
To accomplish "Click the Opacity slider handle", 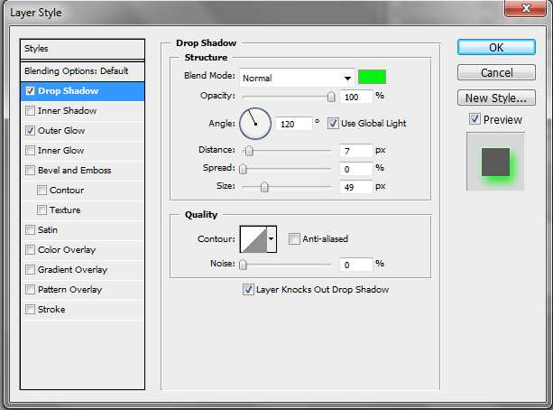I will 331,97.
